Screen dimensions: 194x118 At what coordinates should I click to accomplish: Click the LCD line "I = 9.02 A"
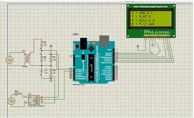141,17
